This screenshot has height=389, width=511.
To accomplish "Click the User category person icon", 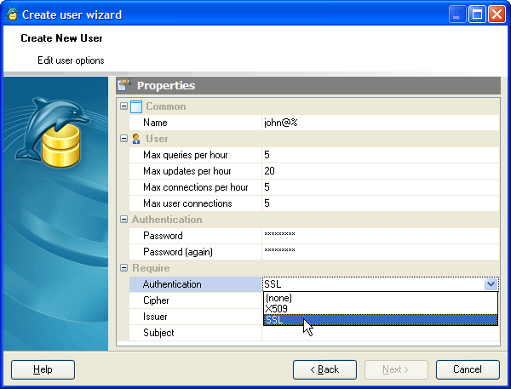I will click(x=136, y=139).
